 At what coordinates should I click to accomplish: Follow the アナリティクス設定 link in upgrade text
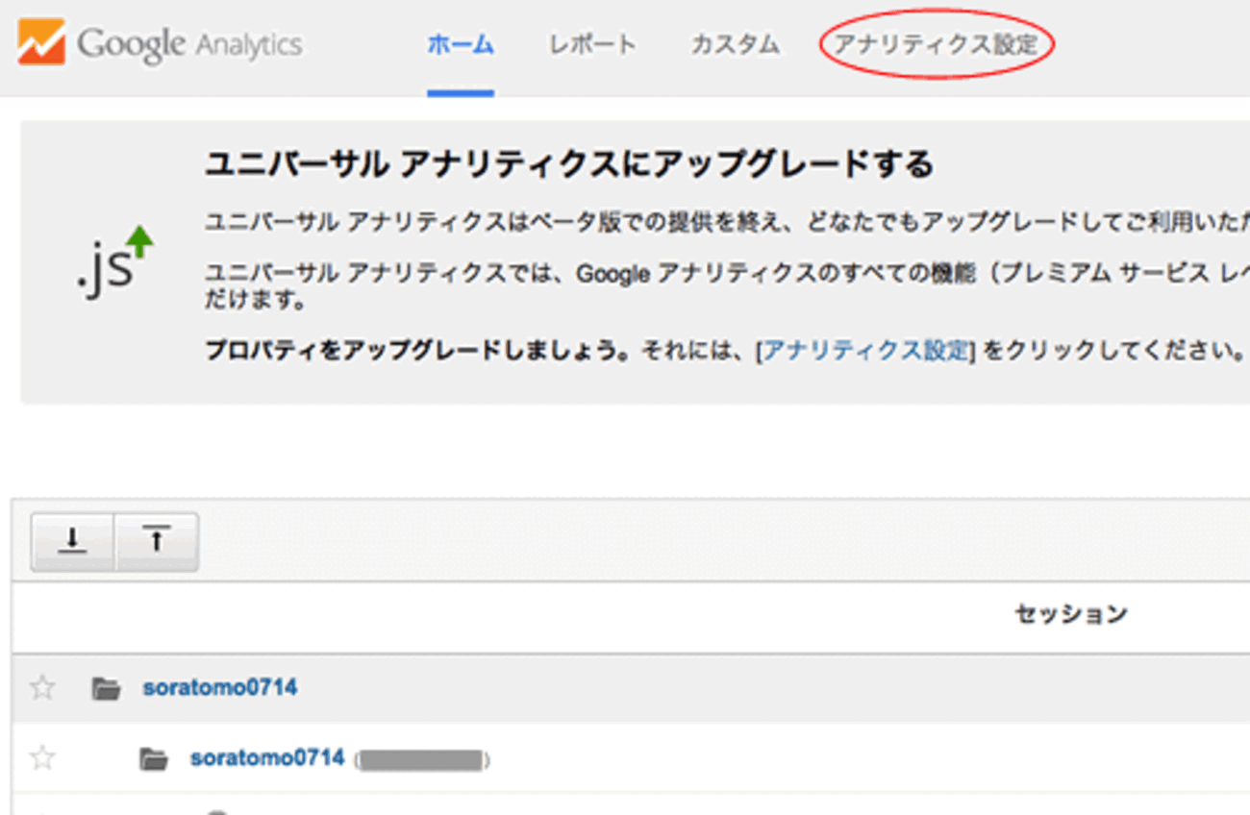pos(865,351)
